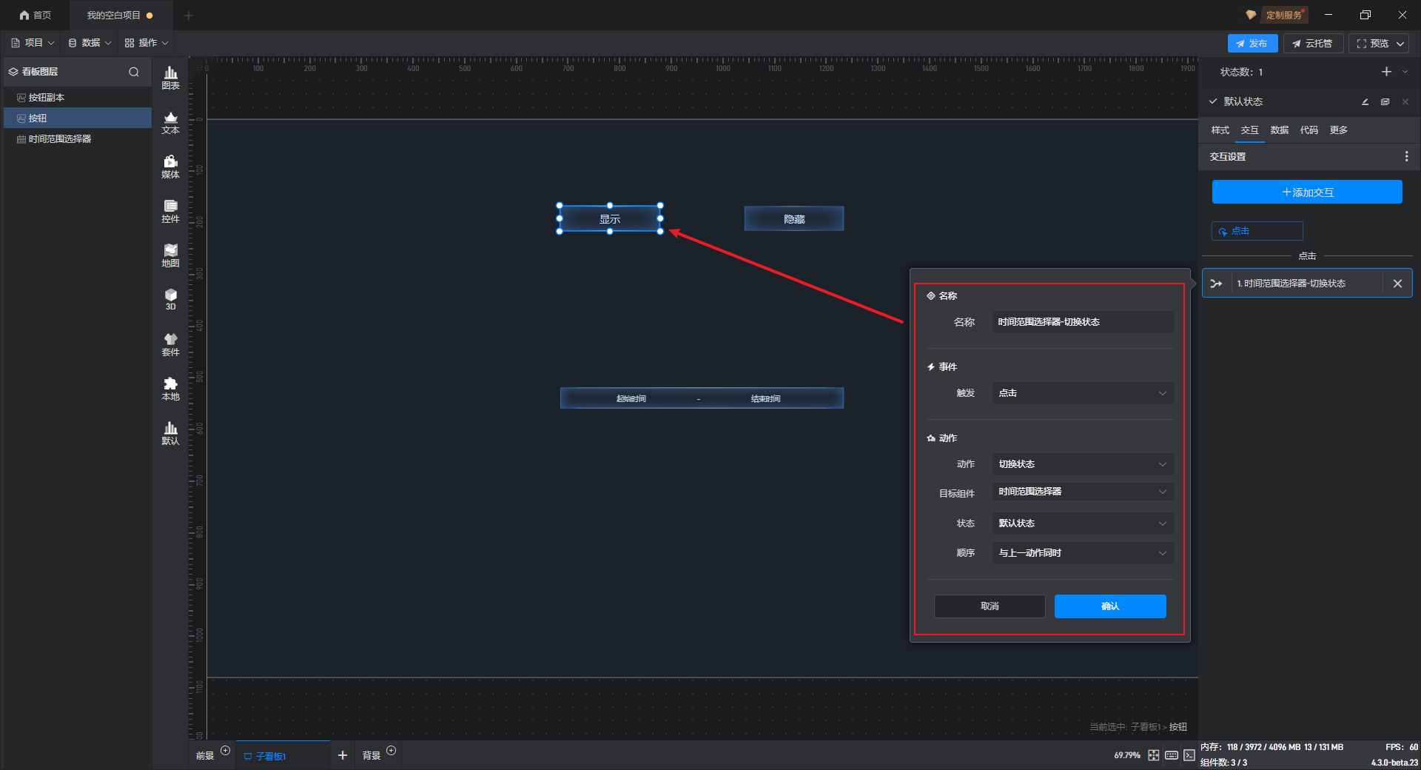Click the plus icon to add a state

1386,72
